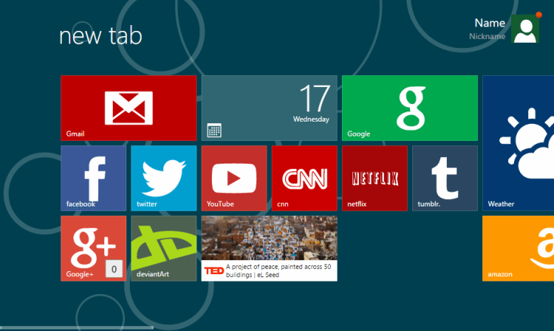554x331 pixels.
Task: Click the Nickname text
Action: 488,36
